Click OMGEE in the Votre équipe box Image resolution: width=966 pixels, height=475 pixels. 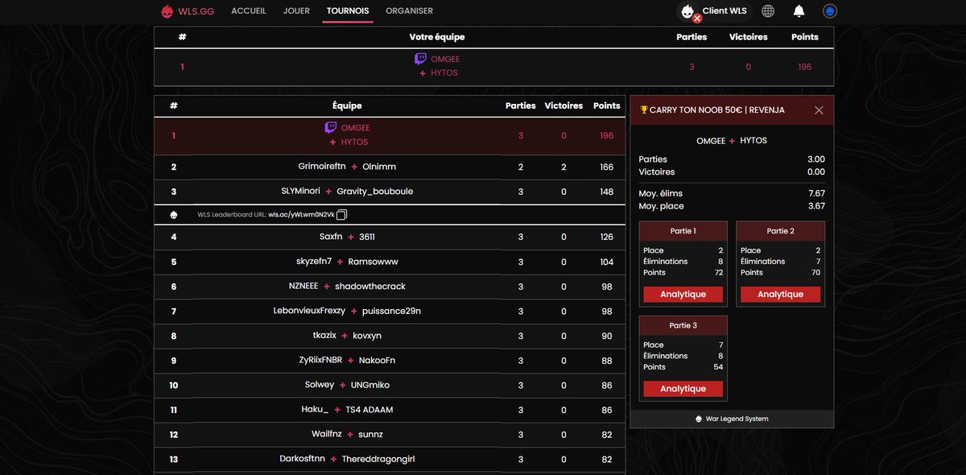(445, 60)
